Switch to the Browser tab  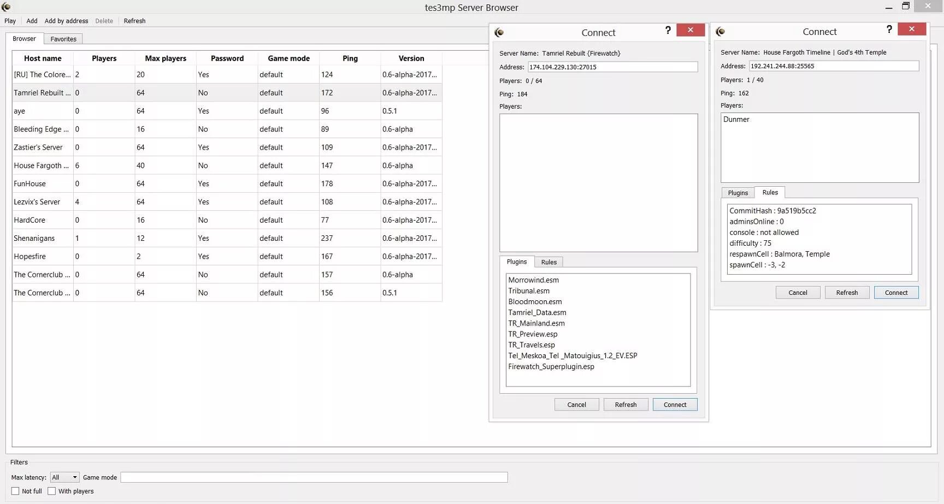(24, 39)
